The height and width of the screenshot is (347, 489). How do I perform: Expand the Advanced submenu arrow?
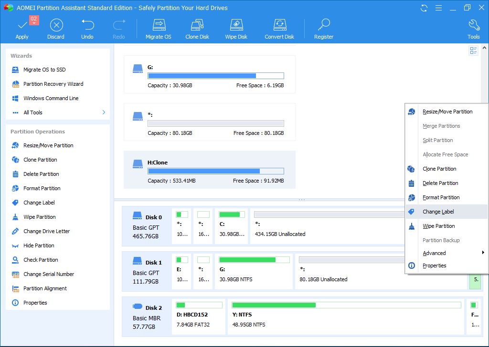pos(483,253)
